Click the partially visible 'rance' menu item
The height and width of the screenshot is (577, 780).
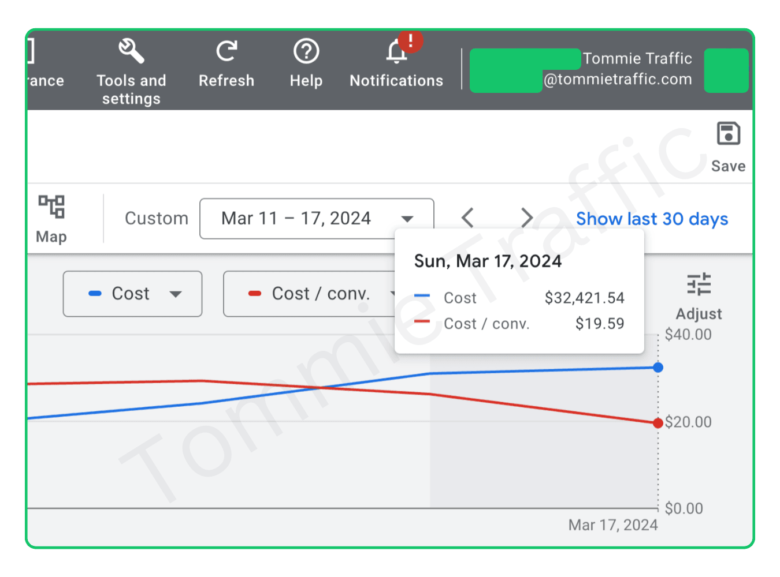point(45,80)
